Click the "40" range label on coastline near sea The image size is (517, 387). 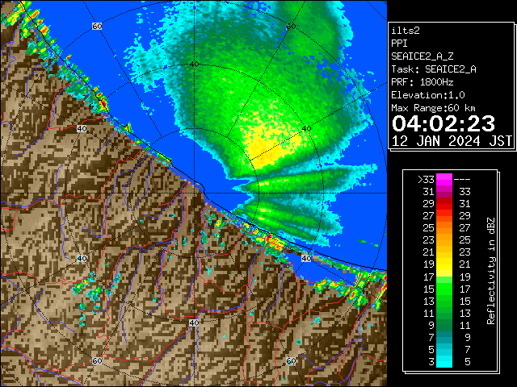[x=307, y=259]
